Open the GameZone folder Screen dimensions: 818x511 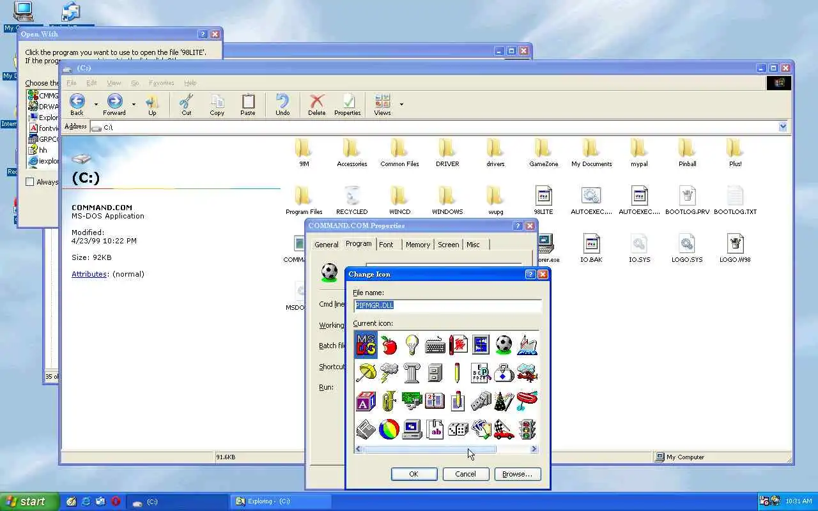(x=543, y=152)
